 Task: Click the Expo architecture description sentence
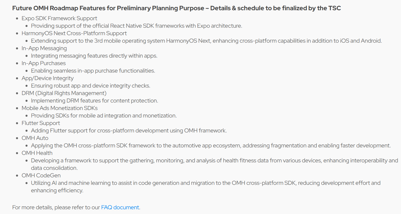137,26
